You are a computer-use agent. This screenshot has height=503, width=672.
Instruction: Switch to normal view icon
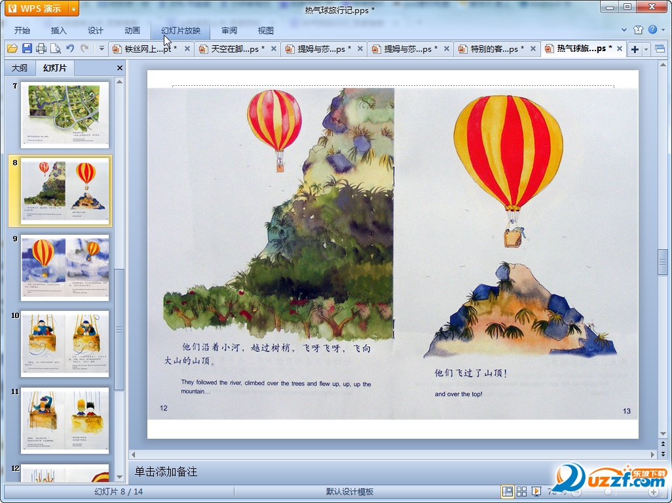tap(508, 491)
